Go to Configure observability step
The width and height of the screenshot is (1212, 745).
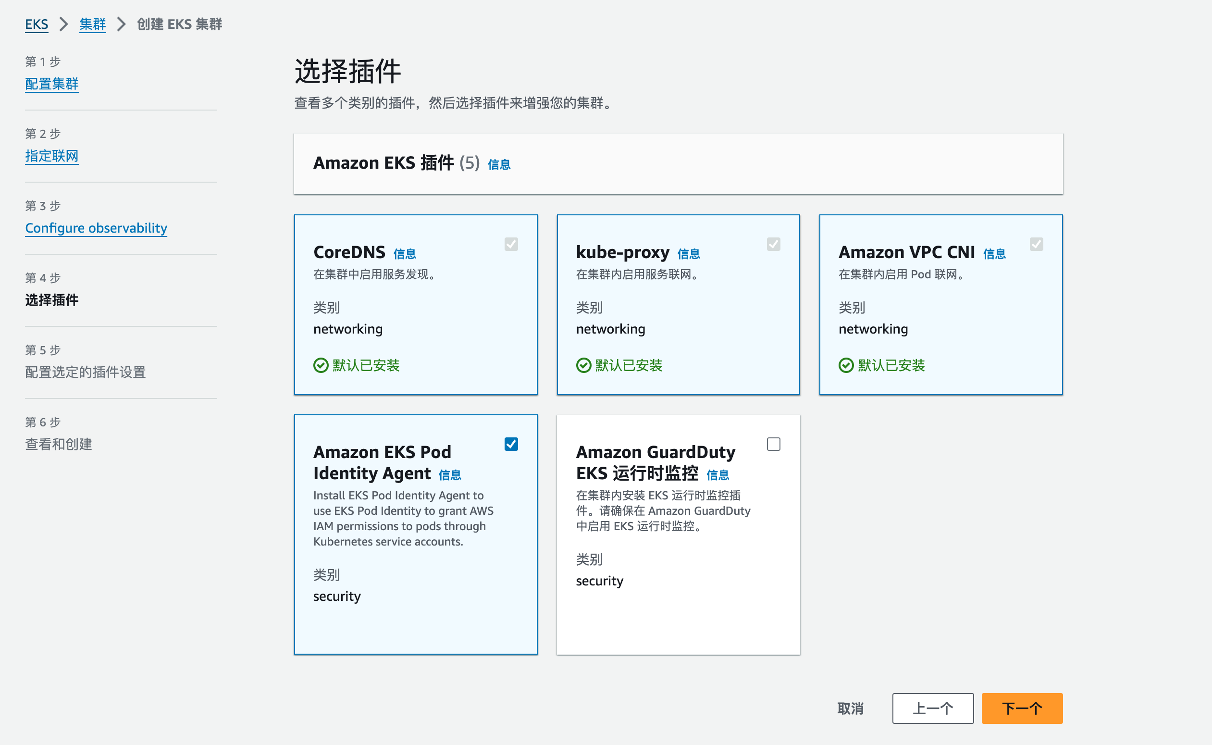tap(96, 228)
